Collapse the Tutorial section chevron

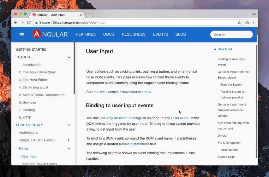click(69, 57)
